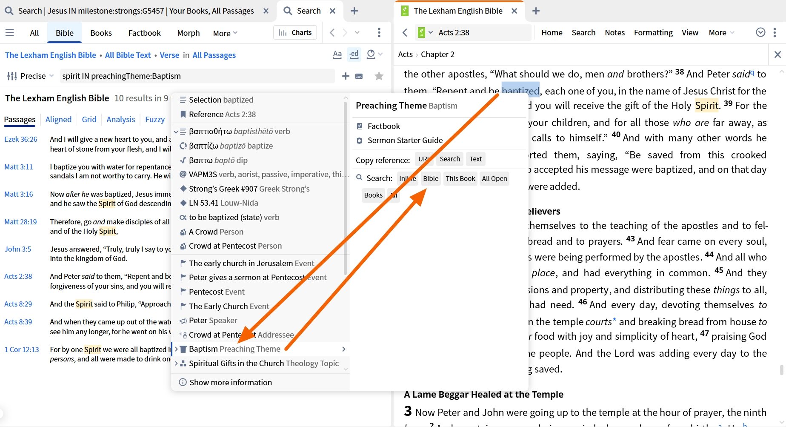The height and width of the screenshot is (427, 786).
Task: Open new tab in Bible panel
Action: click(536, 11)
